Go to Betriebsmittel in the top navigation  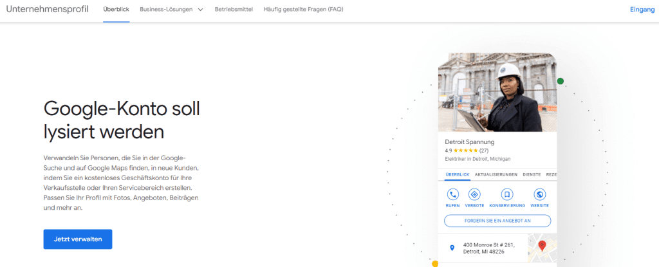click(x=234, y=9)
